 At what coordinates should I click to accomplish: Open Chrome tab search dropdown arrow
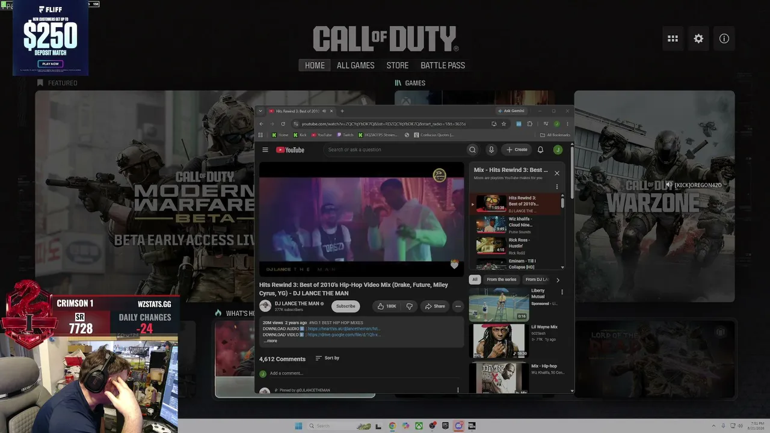[260, 111]
